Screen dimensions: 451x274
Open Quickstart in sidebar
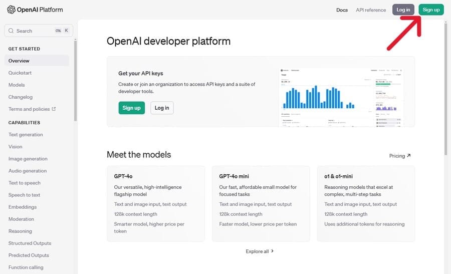click(x=20, y=73)
